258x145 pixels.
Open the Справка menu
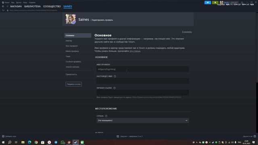pyautogui.click(x=32, y=2)
